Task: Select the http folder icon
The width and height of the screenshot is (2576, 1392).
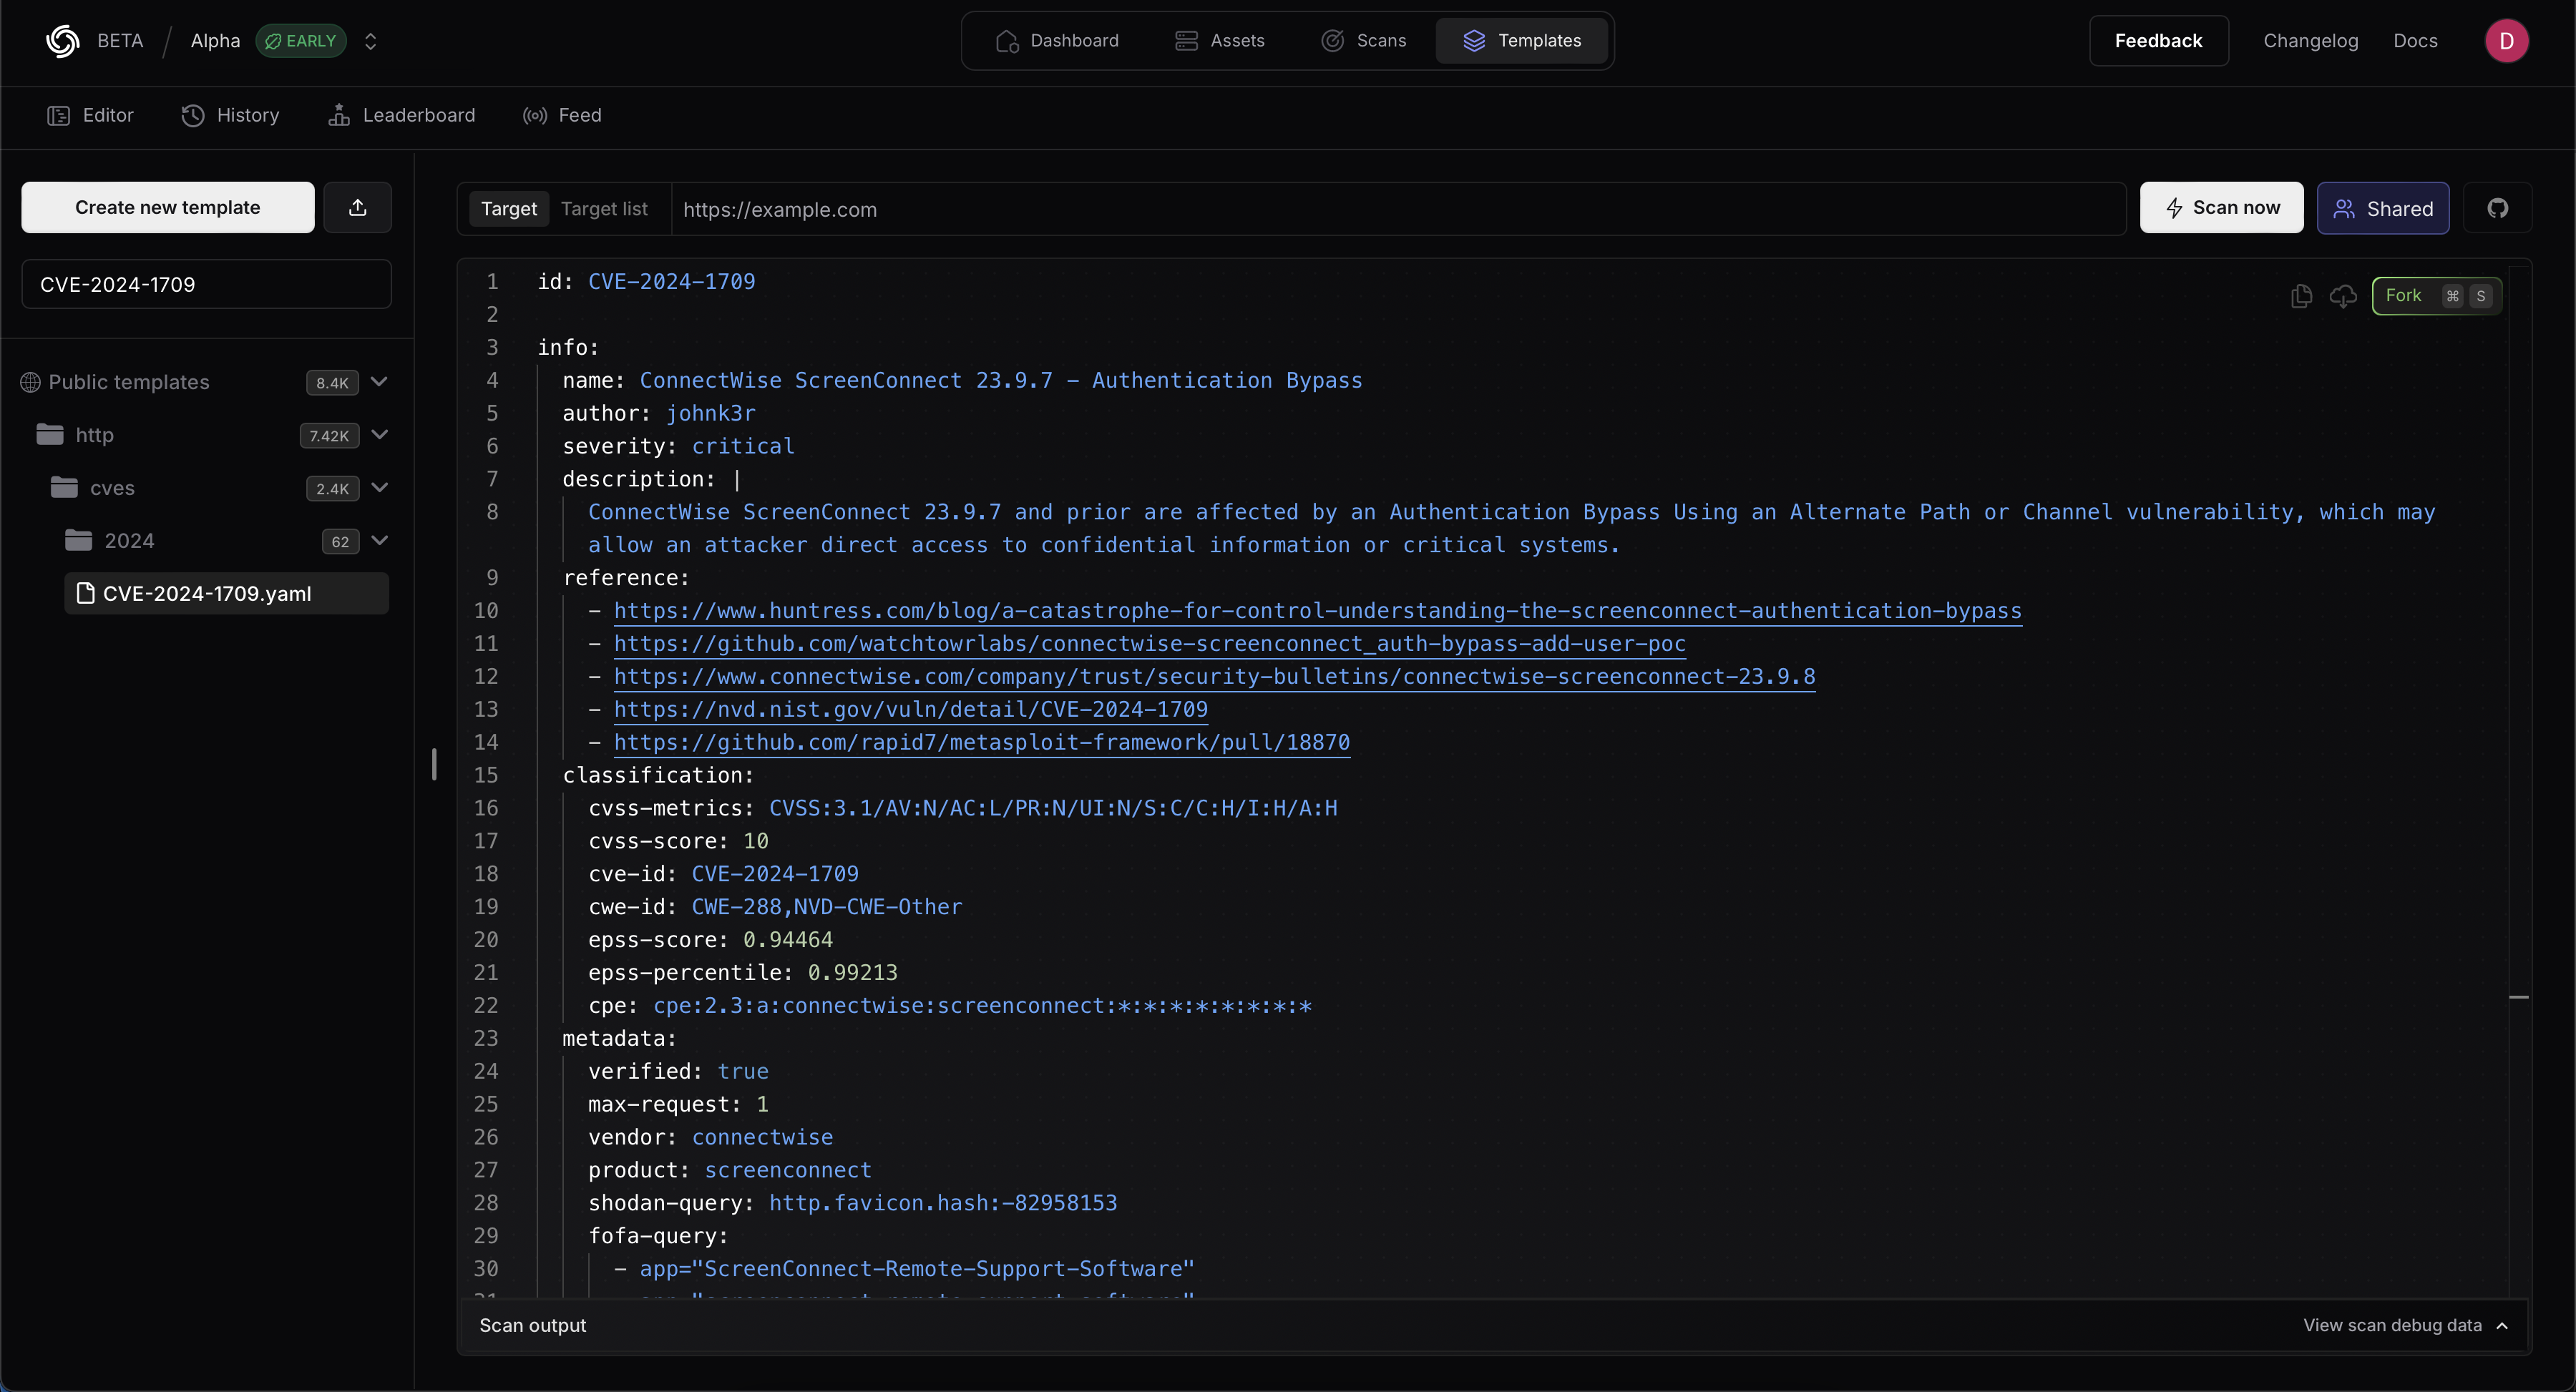Action: pos(50,434)
